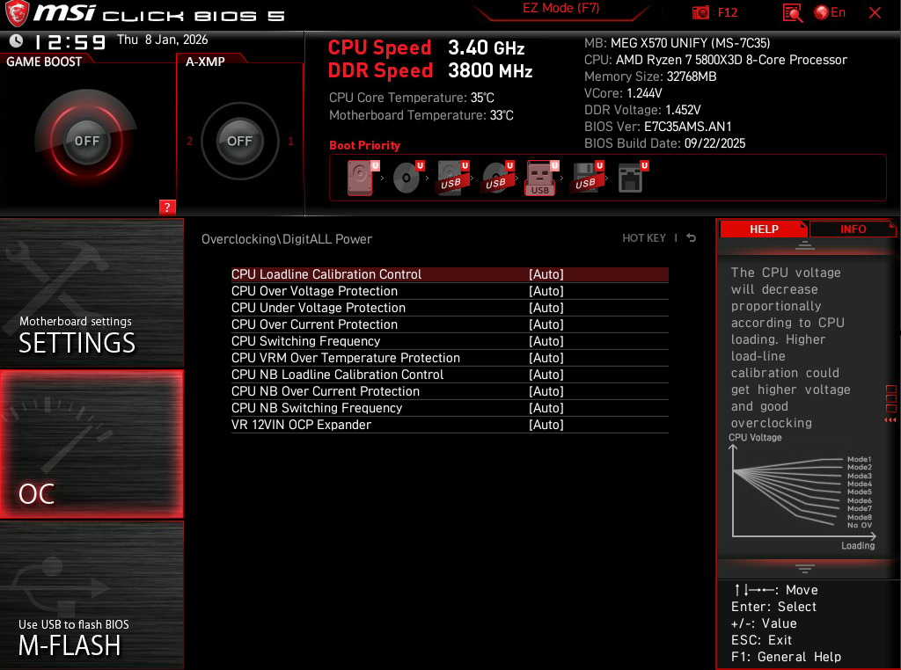Click the GAME BOOST label tab
The width and height of the screenshot is (901, 670).
(44, 62)
